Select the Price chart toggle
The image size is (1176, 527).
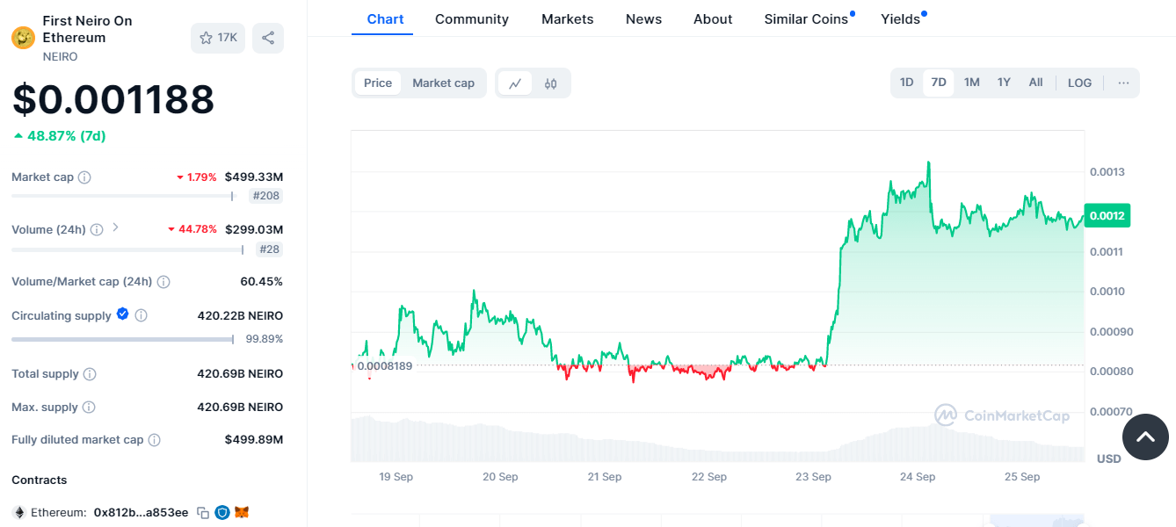[x=378, y=83]
